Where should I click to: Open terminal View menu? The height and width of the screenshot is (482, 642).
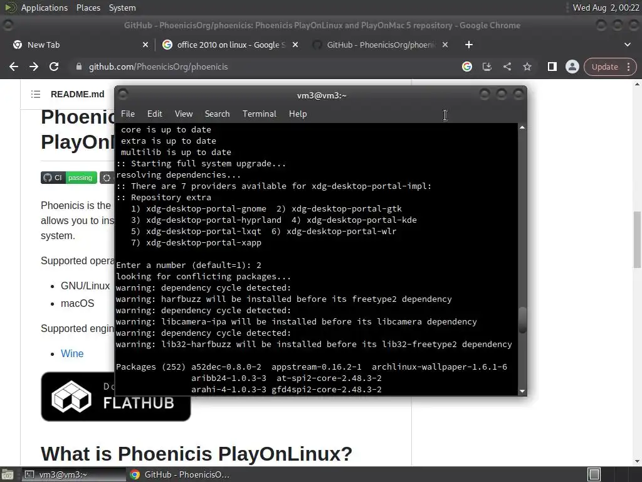(184, 114)
